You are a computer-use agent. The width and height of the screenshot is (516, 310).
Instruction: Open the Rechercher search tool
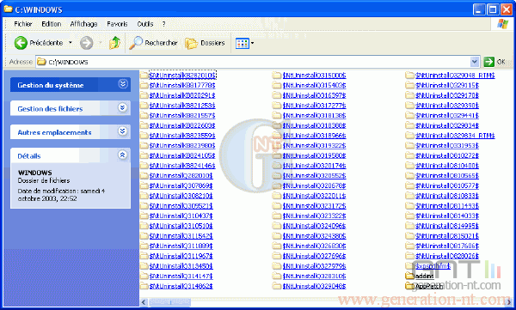tap(153, 43)
